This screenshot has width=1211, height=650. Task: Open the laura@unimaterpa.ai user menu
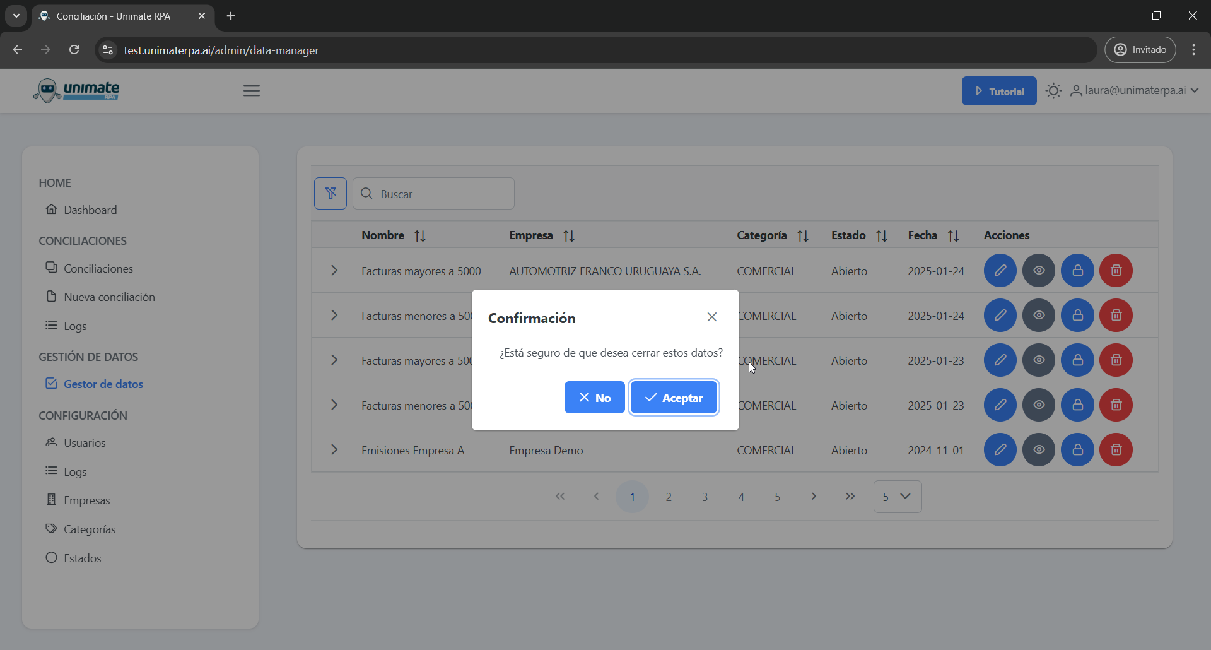click(x=1135, y=91)
